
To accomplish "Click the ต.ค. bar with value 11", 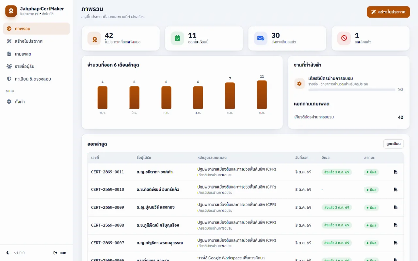I will tap(262, 95).
